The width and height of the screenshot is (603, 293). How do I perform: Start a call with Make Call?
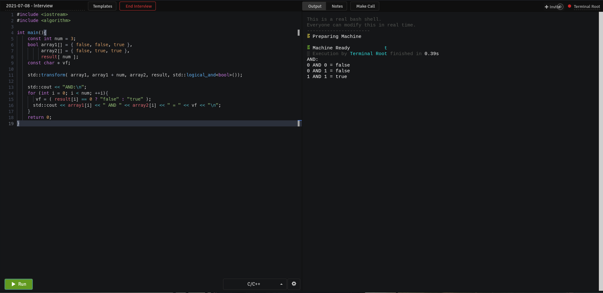coord(365,6)
